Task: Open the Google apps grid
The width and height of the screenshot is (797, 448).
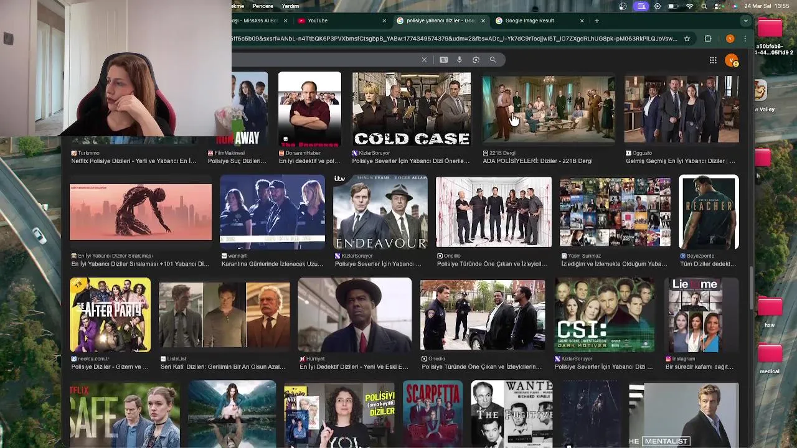Action: coord(713,60)
